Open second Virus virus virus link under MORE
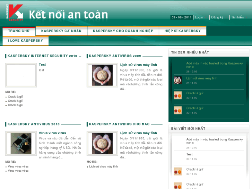 18,171
